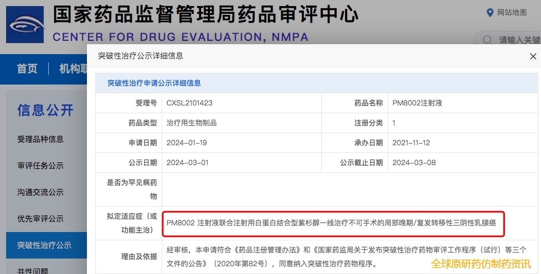Click the CDE fish logo icon
The width and height of the screenshot is (541, 274).
(x=25, y=24)
